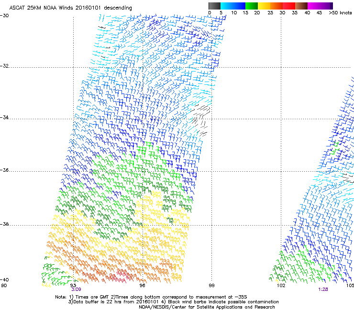Click the '-38' latitude axis label

4,224
